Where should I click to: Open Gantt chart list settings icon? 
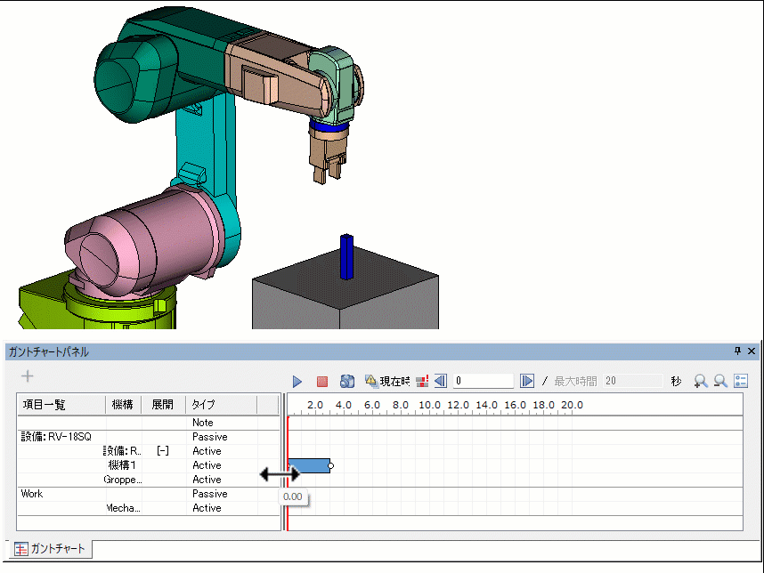(x=740, y=381)
